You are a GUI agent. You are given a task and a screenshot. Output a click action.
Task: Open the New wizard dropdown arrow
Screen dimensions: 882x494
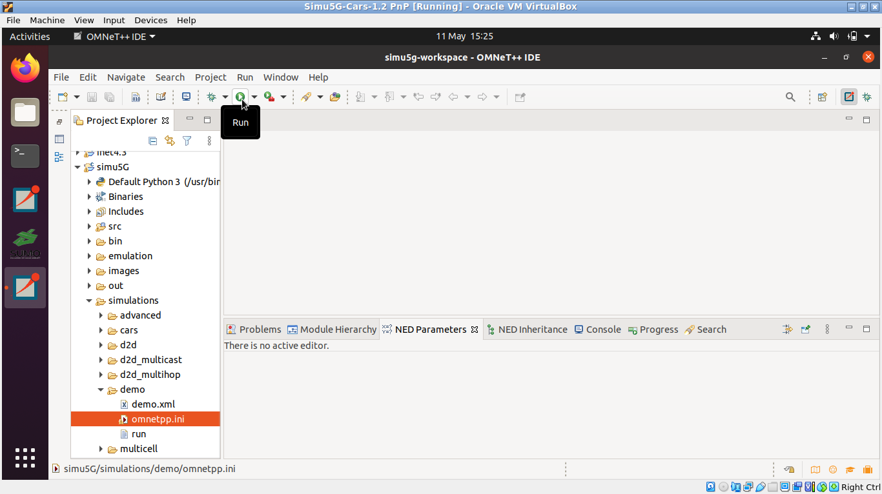tap(77, 97)
